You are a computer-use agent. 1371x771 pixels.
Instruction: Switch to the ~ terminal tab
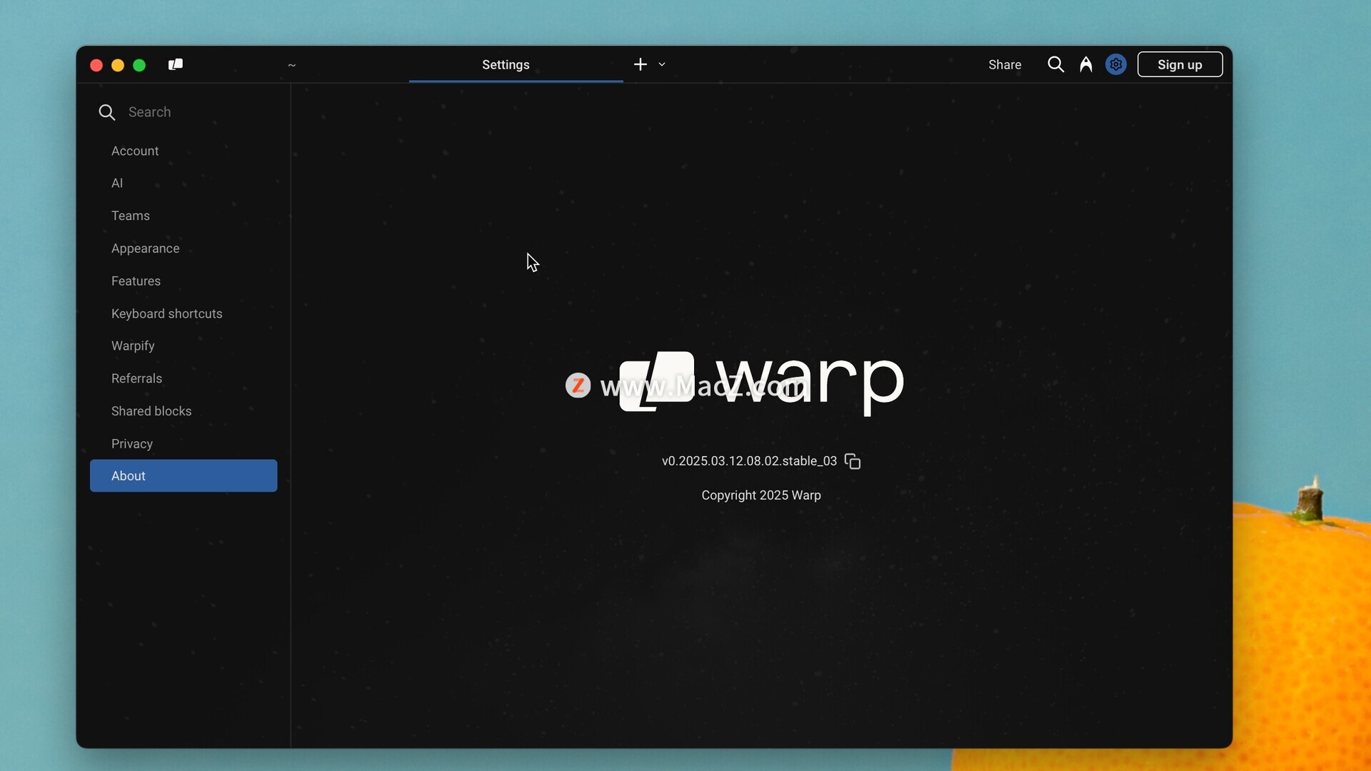coord(291,65)
